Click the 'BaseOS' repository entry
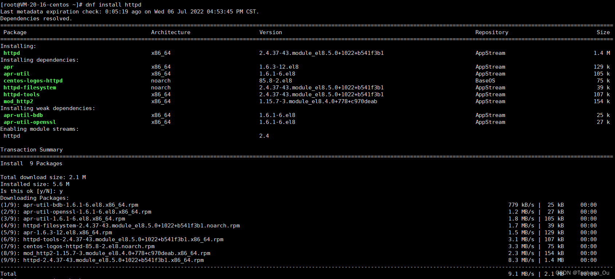The height and width of the screenshot is (279, 615). [x=485, y=81]
